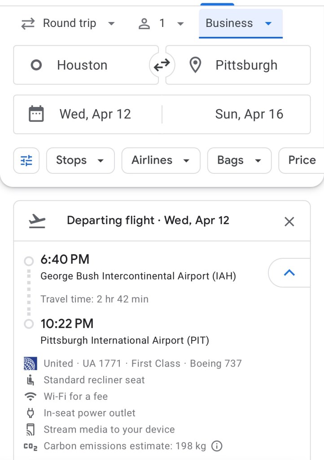Screen dimensions: 324x460
Task: Open the Bags filter
Action: pos(239,160)
